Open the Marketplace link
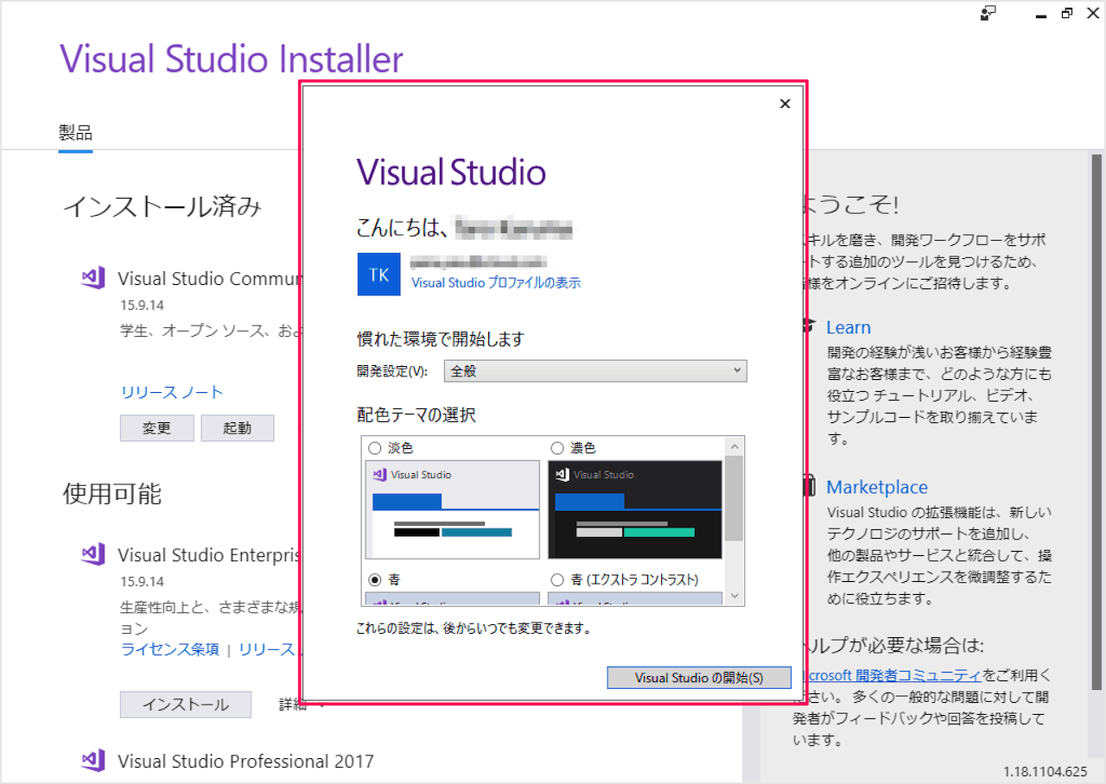 pos(877,487)
